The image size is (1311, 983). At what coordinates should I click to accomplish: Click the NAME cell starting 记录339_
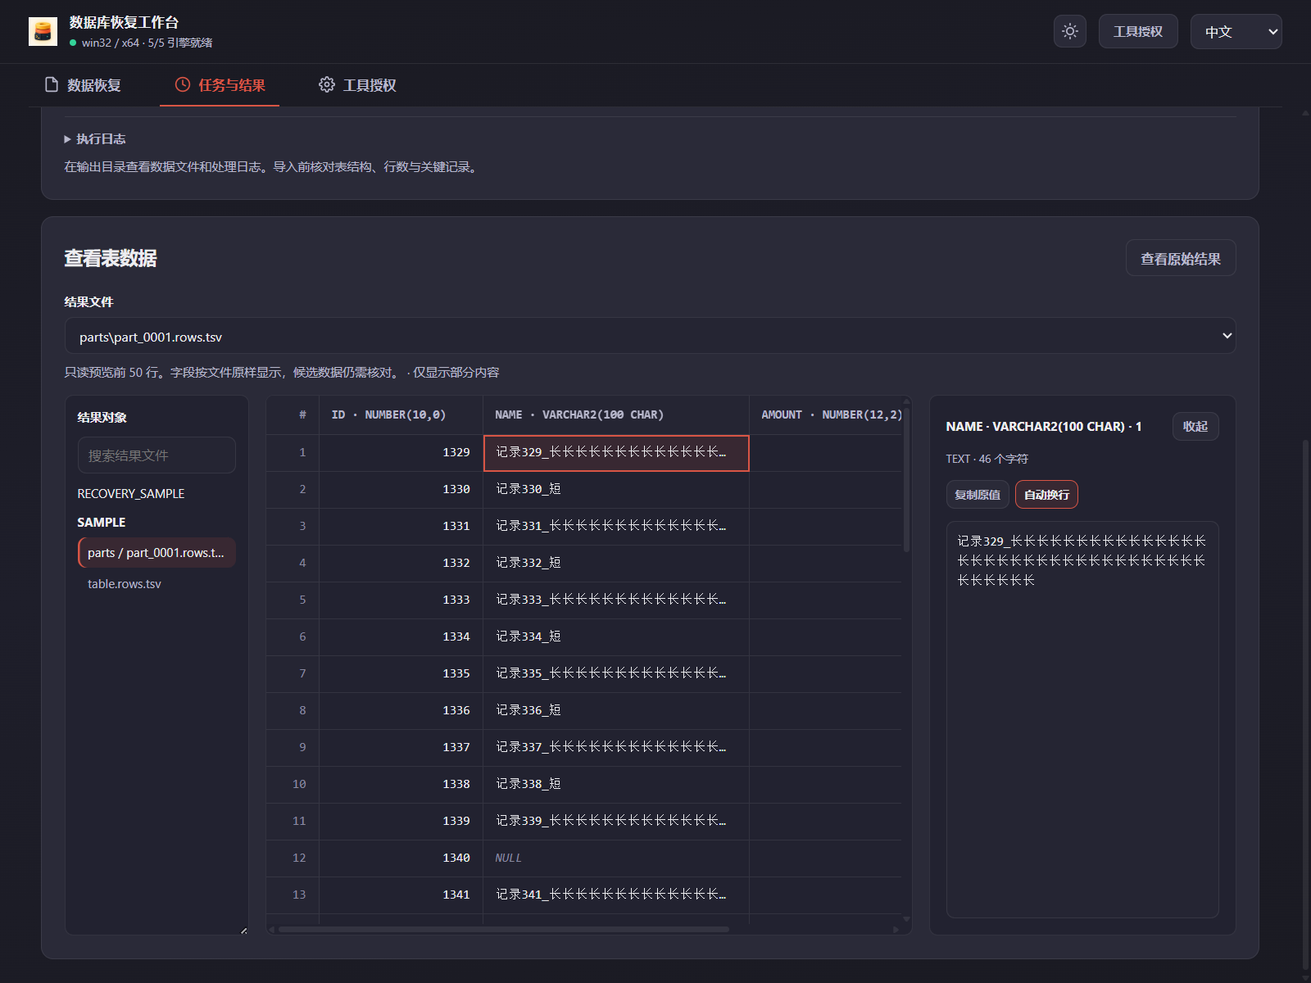[616, 822]
